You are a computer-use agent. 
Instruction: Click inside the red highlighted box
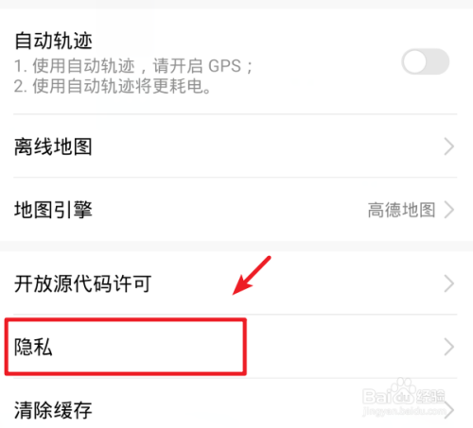[x=125, y=347]
